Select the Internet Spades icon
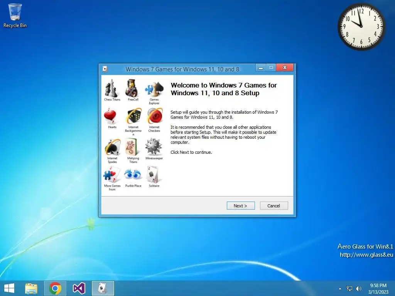This screenshot has width=395, height=296. point(112,147)
